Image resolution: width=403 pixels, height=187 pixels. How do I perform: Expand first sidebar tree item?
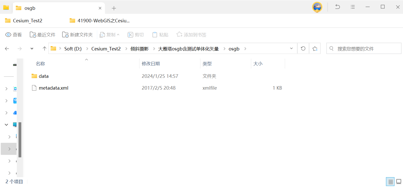pyautogui.click(x=7, y=89)
